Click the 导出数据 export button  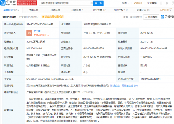(151, 17)
